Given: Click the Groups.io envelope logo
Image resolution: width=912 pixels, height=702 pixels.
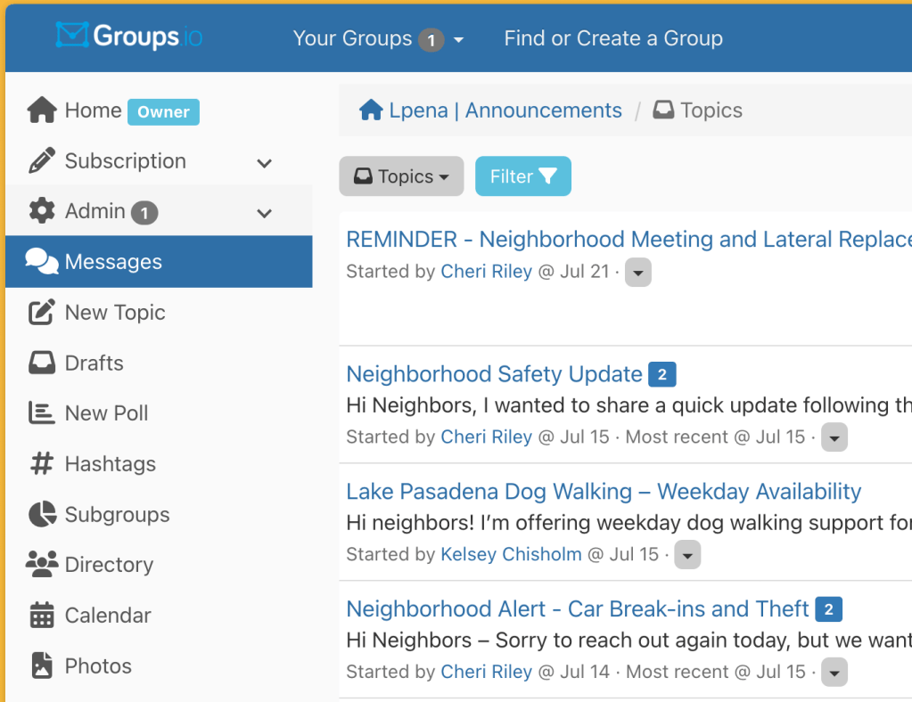Looking at the screenshot, I should 72,37.
